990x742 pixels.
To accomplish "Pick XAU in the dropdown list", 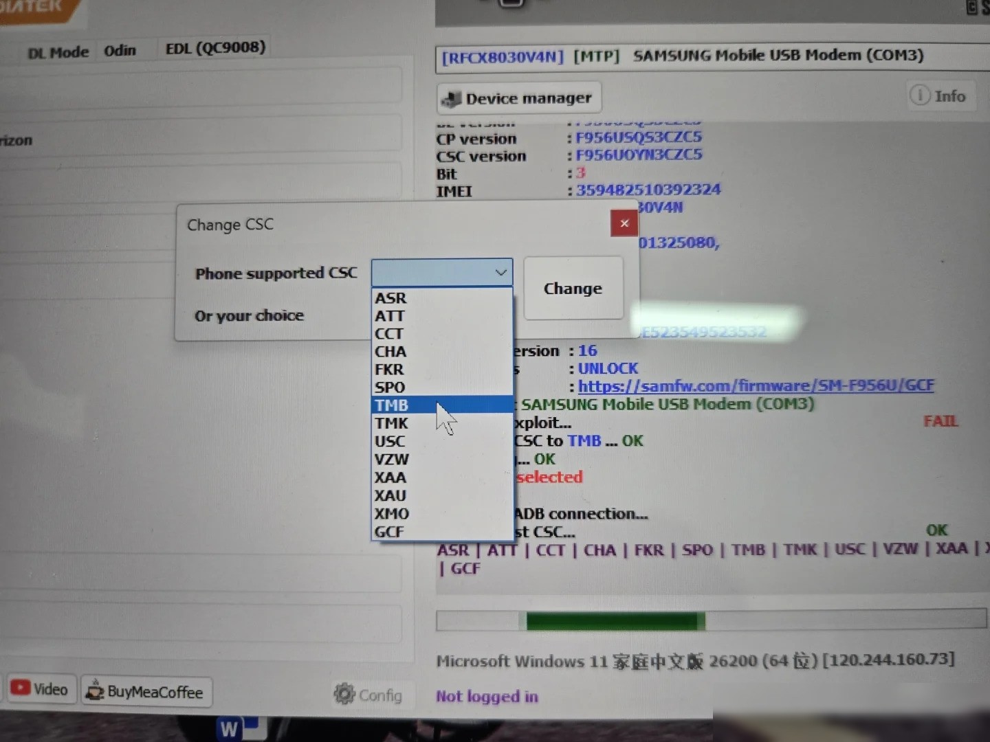I will point(442,495).
